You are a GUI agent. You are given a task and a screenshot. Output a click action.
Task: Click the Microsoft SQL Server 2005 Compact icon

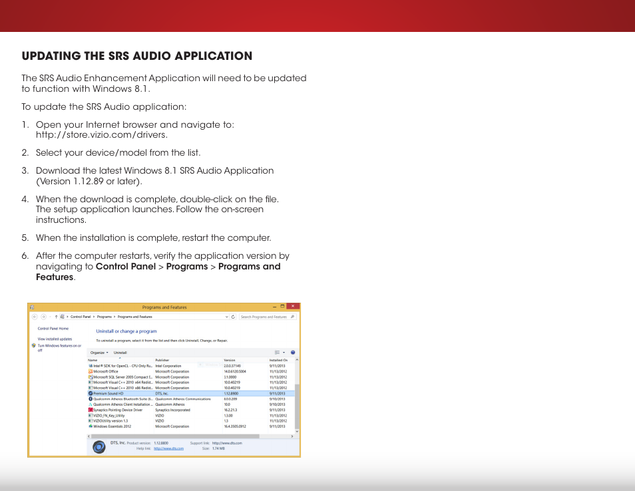coord(91,377)
